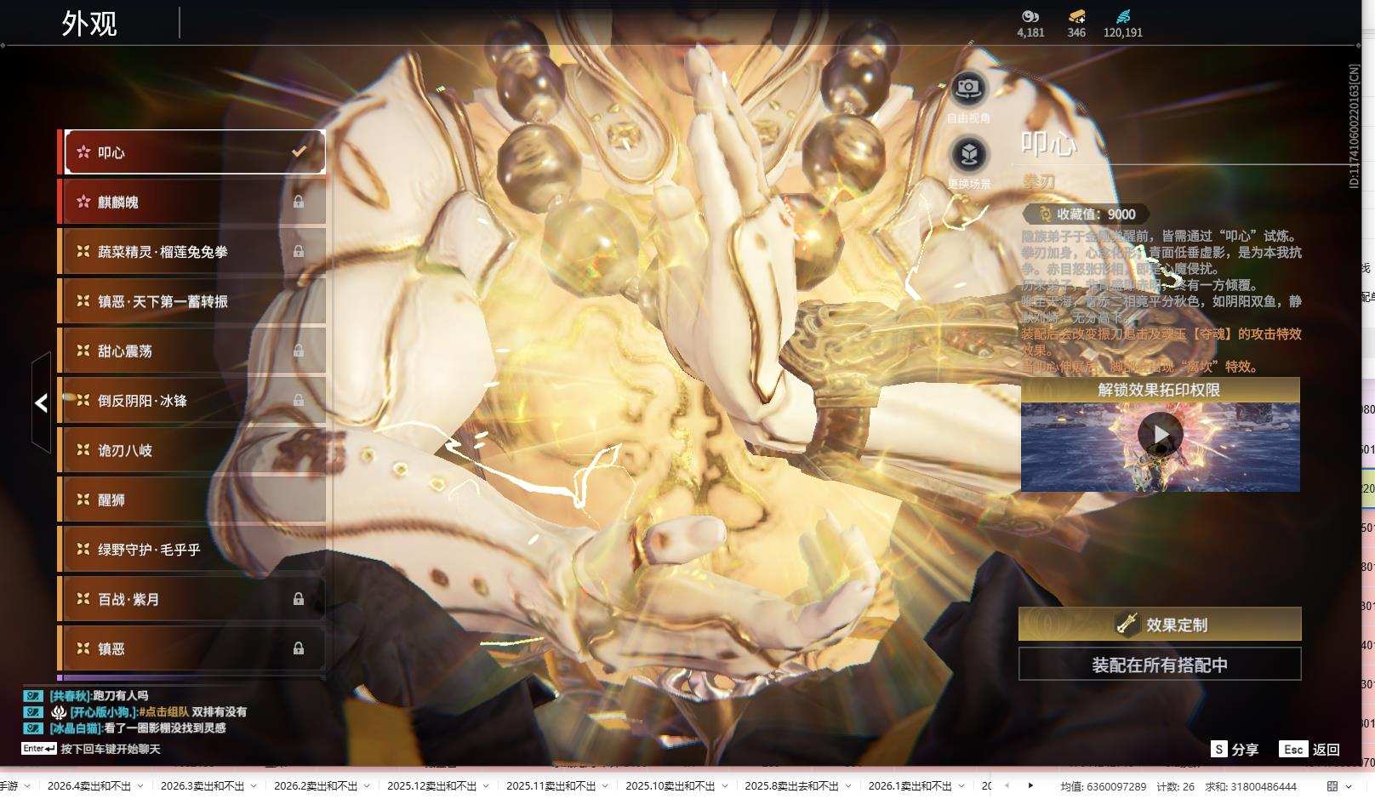The width and height of the screenshot is (1375, 799).
Task: Click the 效果定制 effect customization button
Action: pos(1160,625)
